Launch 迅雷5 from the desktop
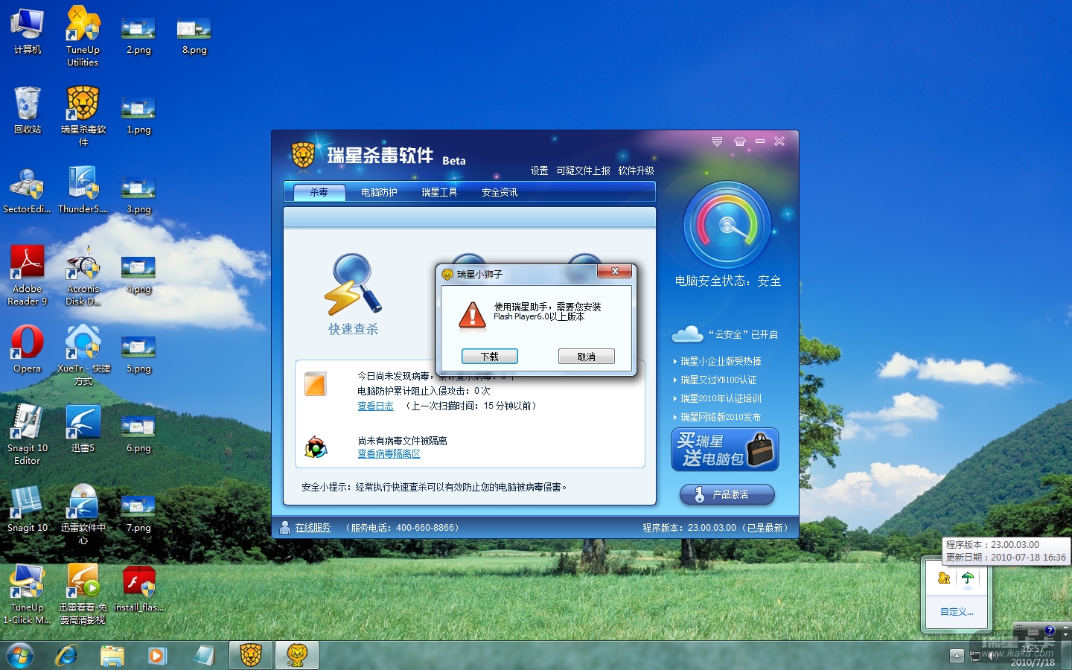This screenshot has height=670, width=1072. coord(83,429)
